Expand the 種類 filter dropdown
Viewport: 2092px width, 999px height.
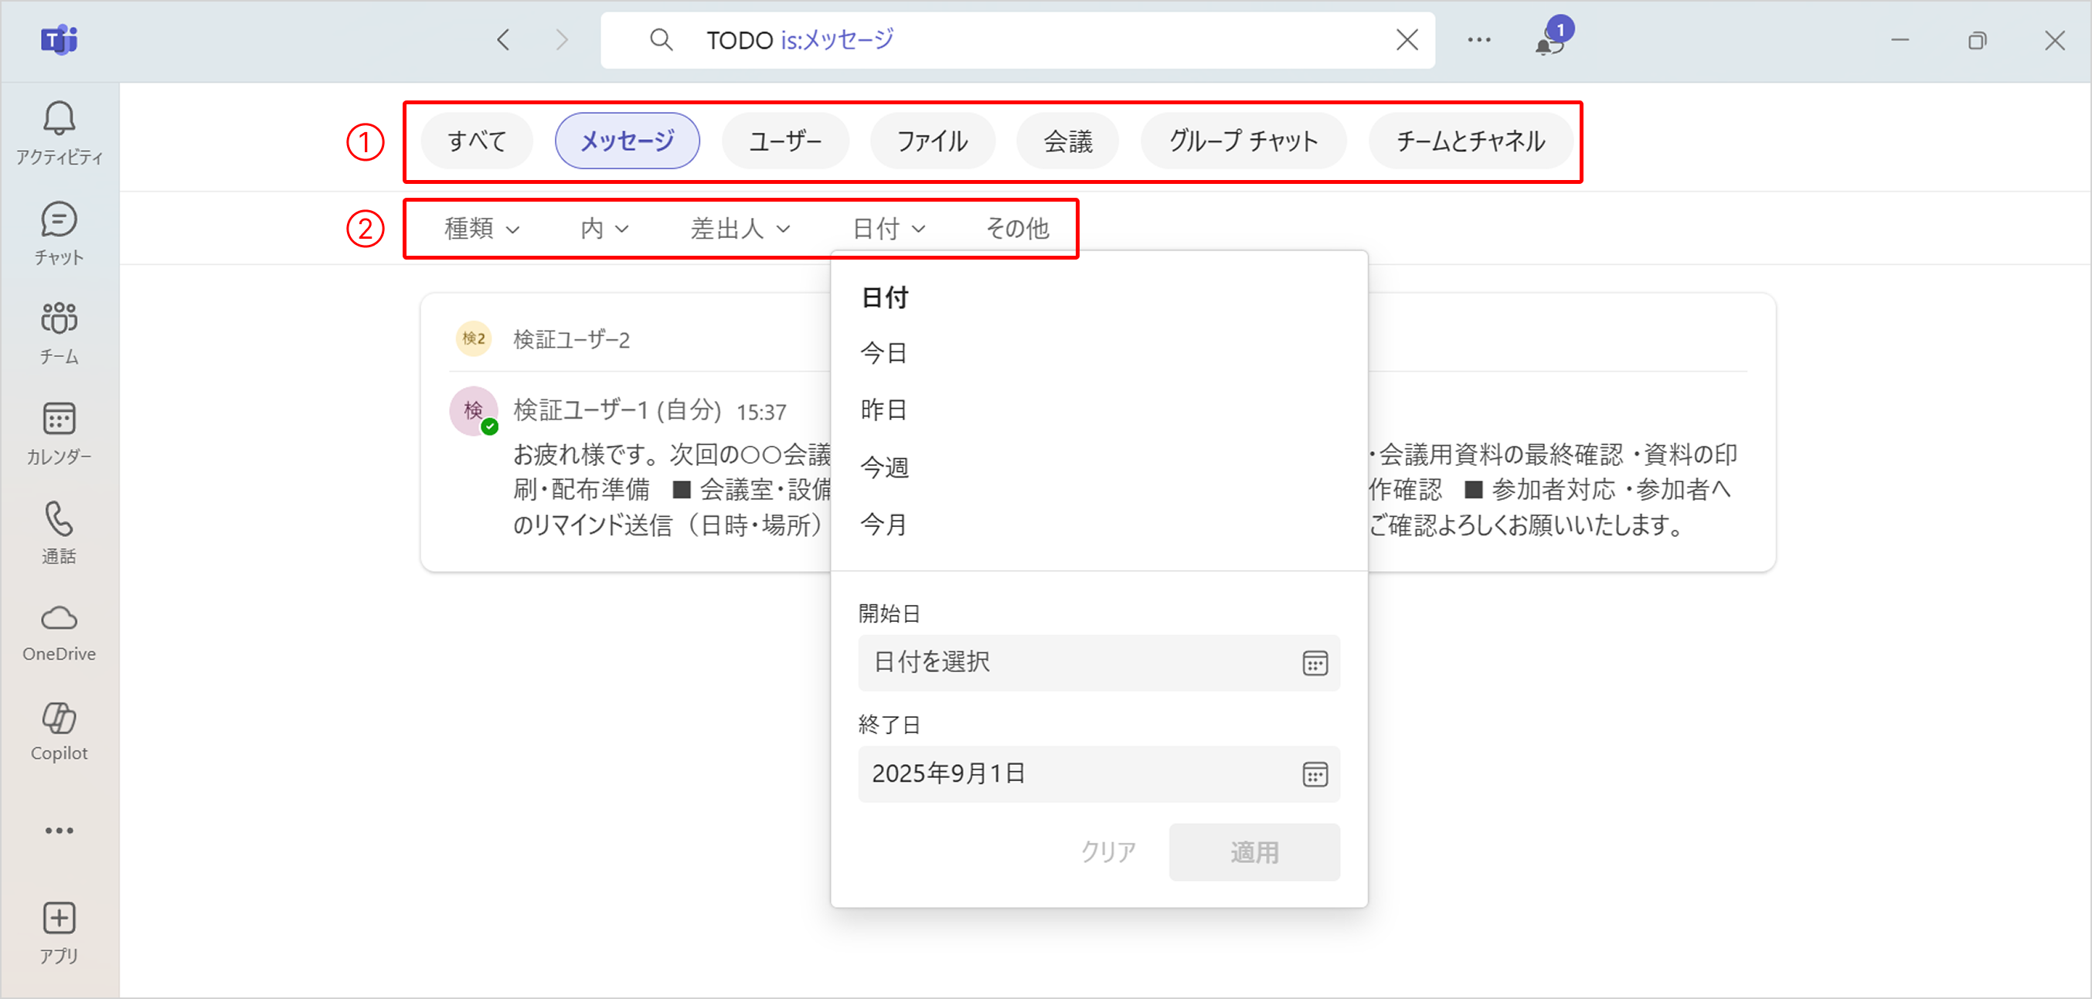[481, 229]
